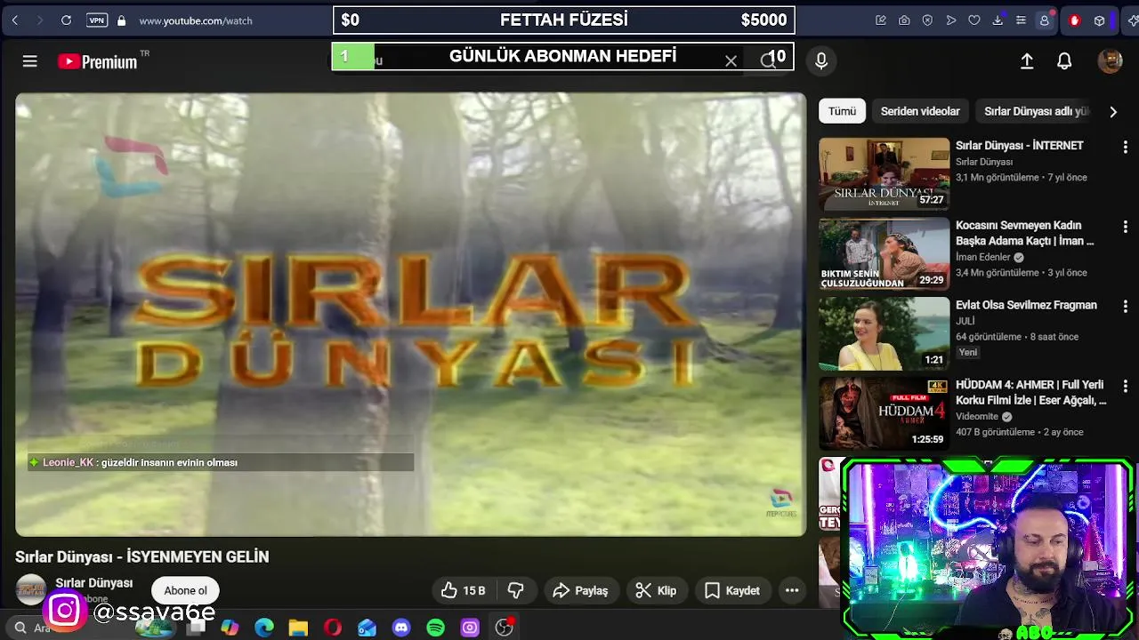
Task: Subscribe with the Abone ol button
Action: pos(185,590)
